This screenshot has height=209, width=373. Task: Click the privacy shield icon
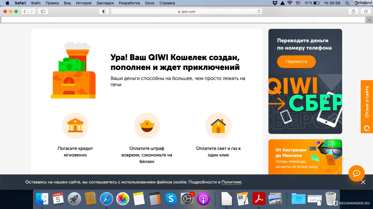point(104,11)
